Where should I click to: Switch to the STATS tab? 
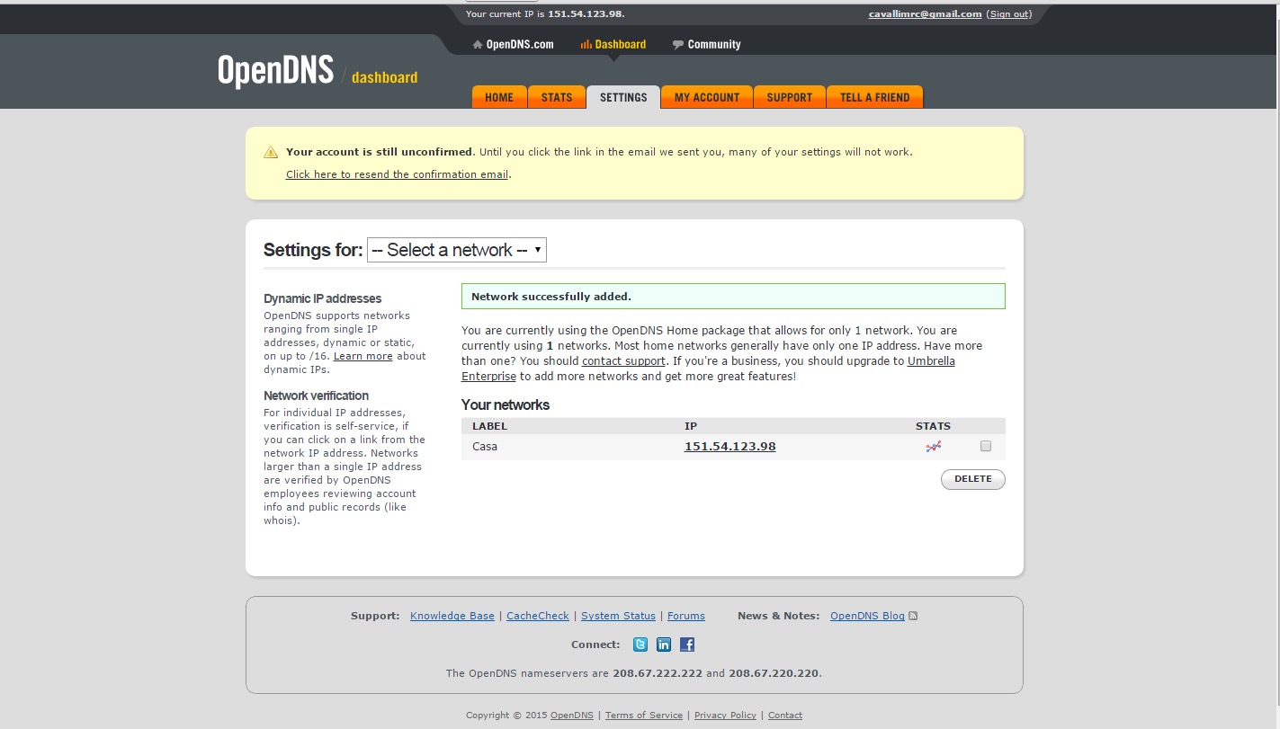point(557,97)
